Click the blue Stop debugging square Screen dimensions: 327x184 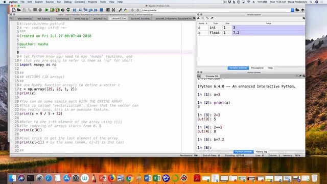click(x=101, y=10)
